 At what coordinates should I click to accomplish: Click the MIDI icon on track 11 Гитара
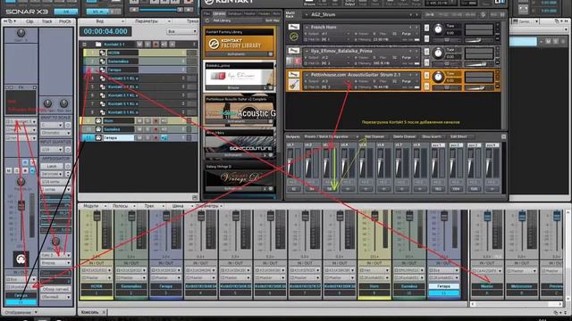(x=98, y=137)
